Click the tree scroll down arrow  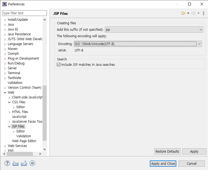(45, 149)
